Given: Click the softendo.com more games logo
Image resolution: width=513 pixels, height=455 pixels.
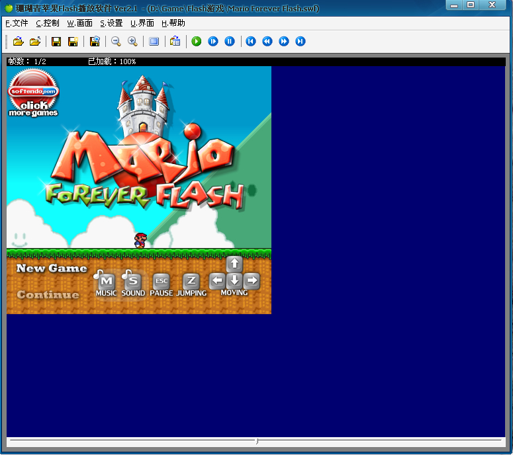Looking at the screenshot, I should (33, 93).
